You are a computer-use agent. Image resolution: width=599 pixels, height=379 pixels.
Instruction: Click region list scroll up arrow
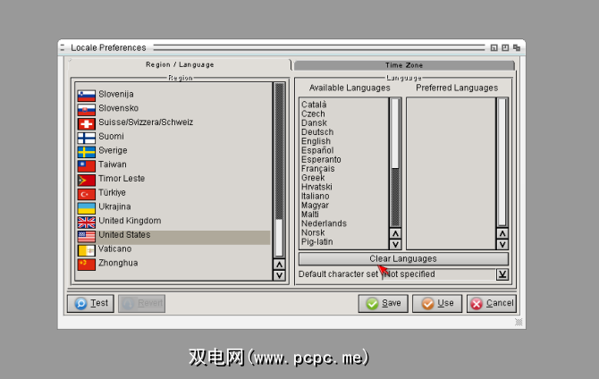tap(279, 265)
